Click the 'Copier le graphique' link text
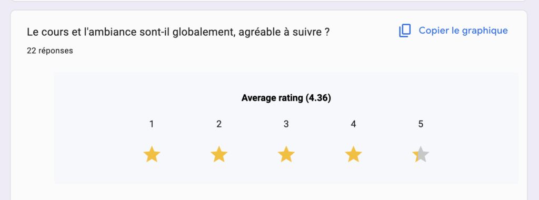Image resolution: width=539 pixels, height=200 pixels. click(x=463, y=31)
